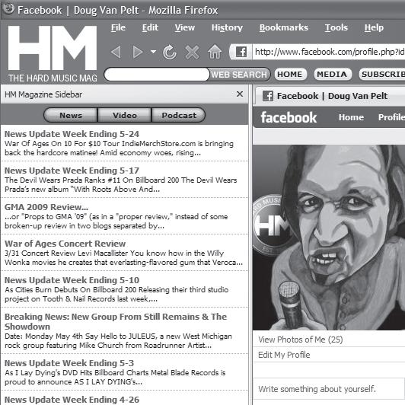Open the GMA 2009 Review article
The width and height of the screenshot is (405, 405).
tap(46, 207)
